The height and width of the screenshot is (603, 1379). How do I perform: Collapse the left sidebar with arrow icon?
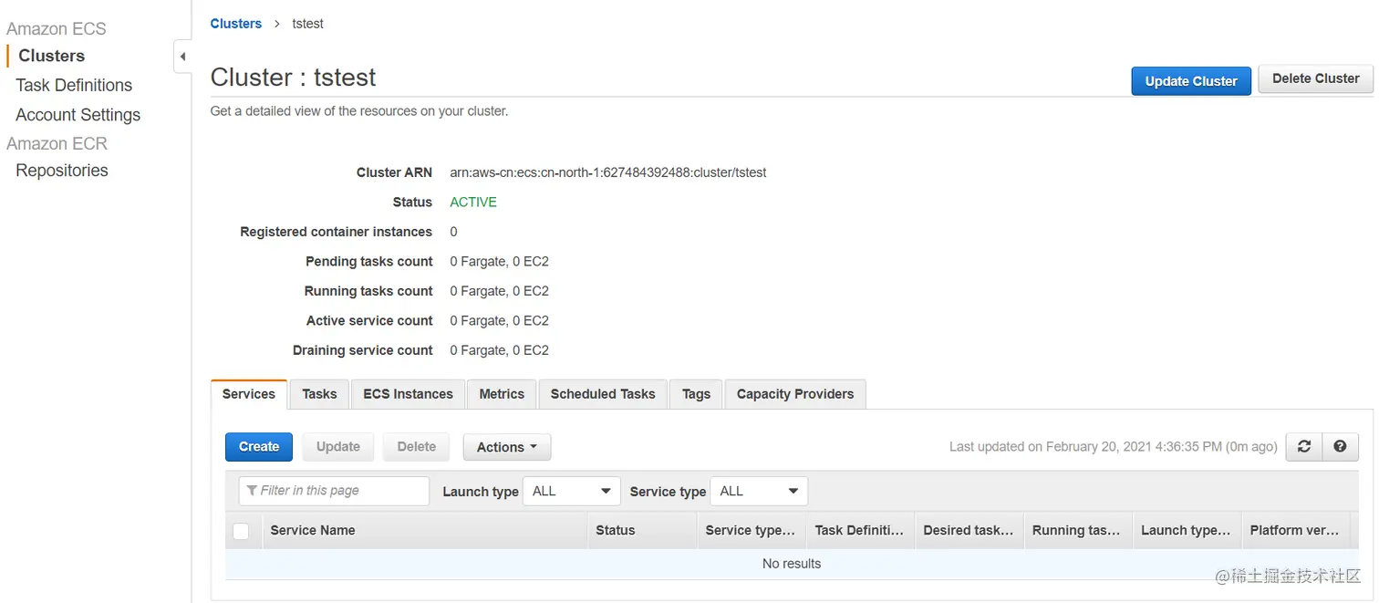click(182, 57)
